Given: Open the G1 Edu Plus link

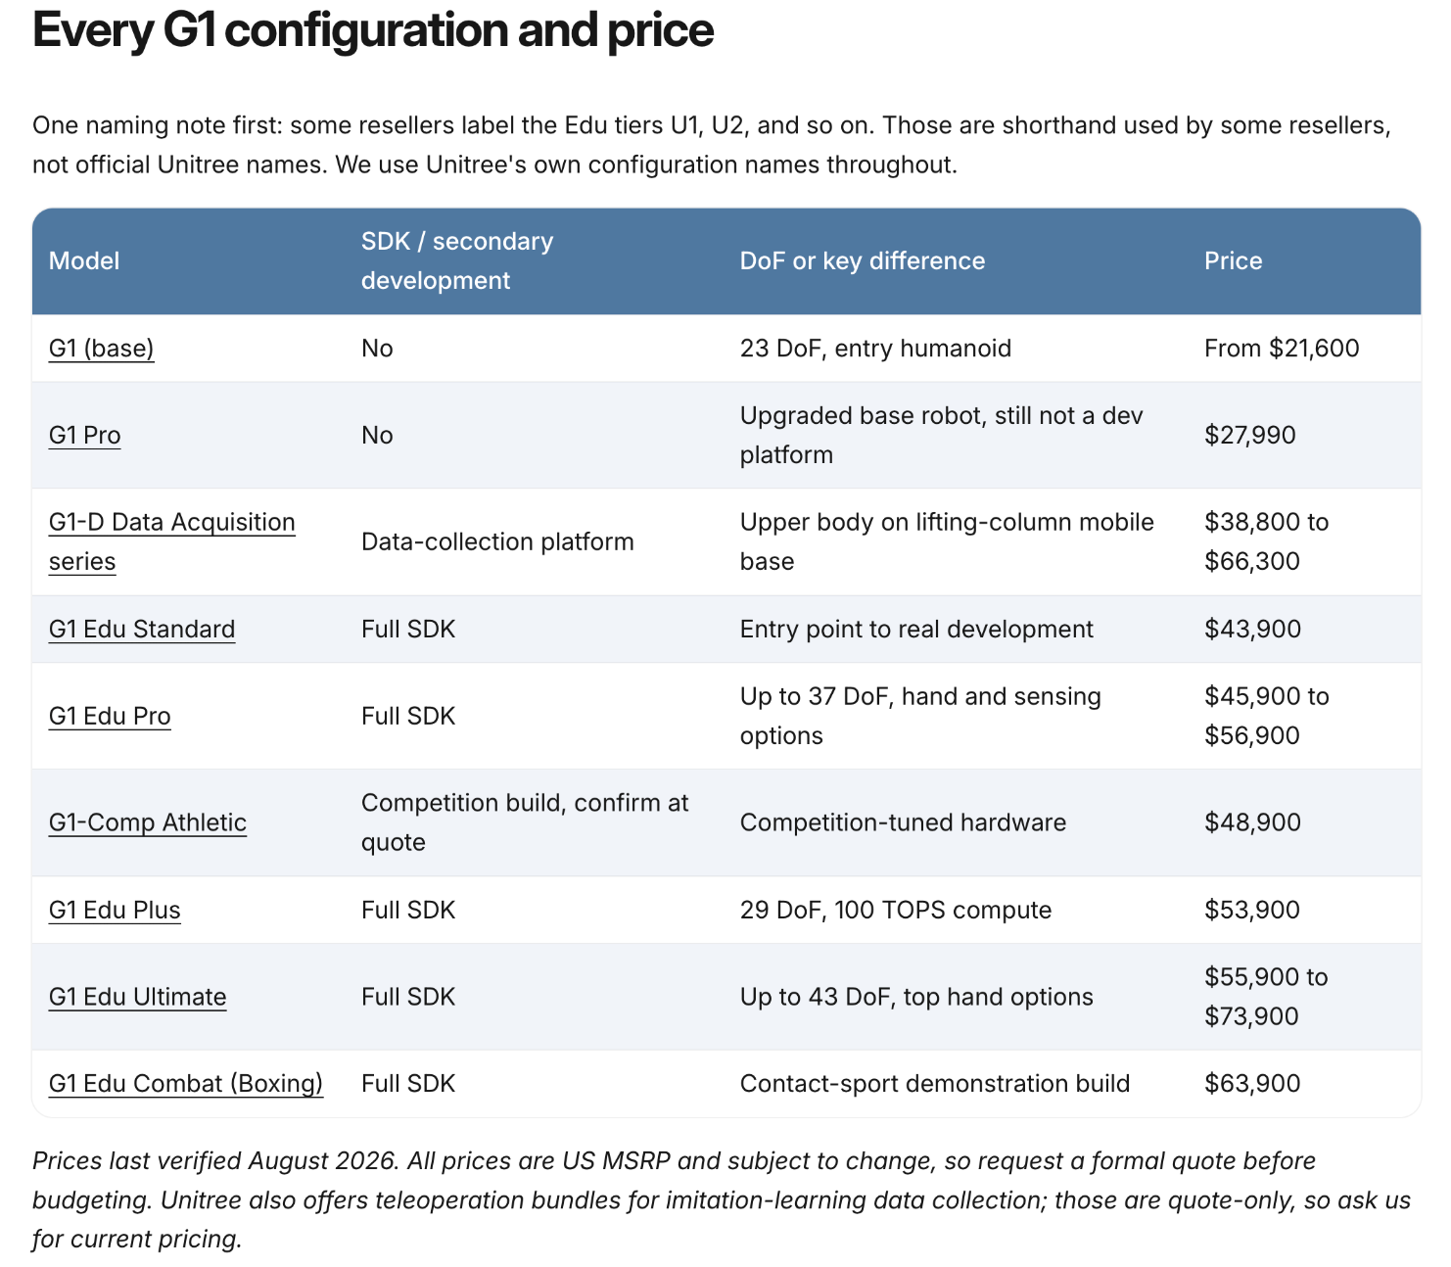Looking at the screenshot, I should [x=115, y=910].
